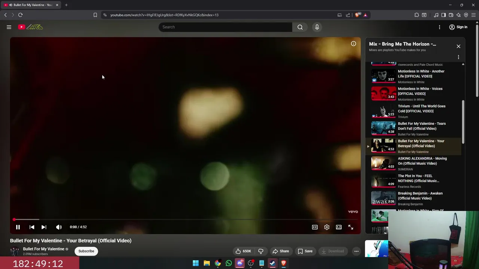Share this page from address bar
Viewport: 479px width, 269px height.
tap(348, 15)
